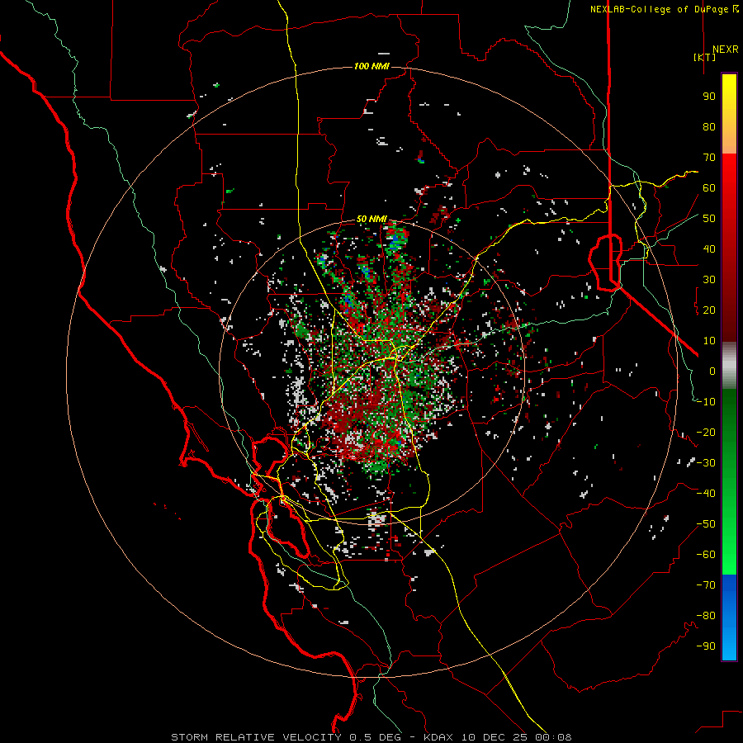The width and height of the screenshot is (743, 743).
Task: Click the gray zero-velocity color bar segment
Action: click(x=729, y=366)
